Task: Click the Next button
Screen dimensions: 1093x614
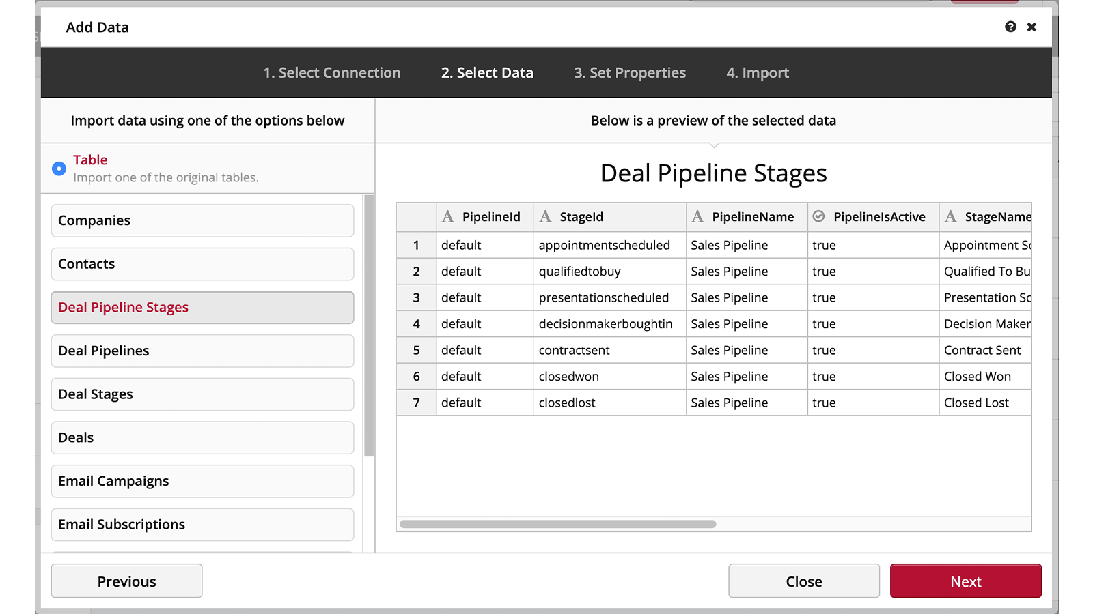Action: tap(965, 581)
